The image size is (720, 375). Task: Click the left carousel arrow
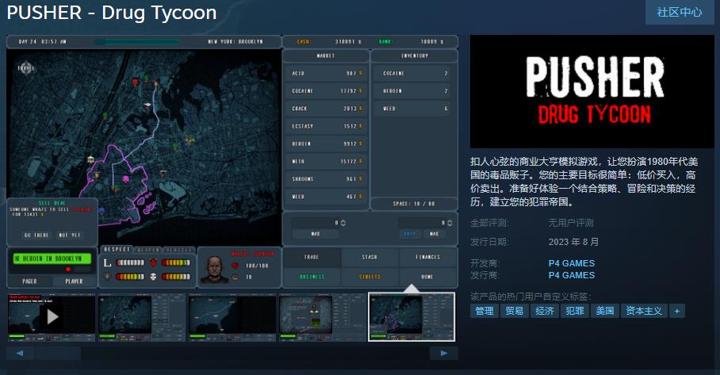19,354
